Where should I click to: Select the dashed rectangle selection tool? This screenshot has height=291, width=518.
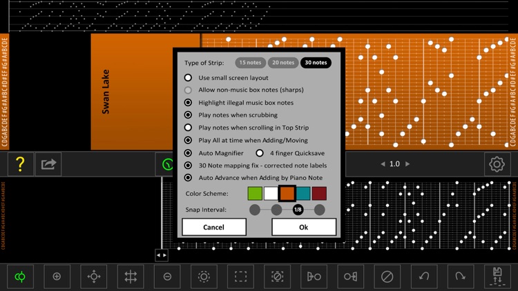click(x=240, y=277)
